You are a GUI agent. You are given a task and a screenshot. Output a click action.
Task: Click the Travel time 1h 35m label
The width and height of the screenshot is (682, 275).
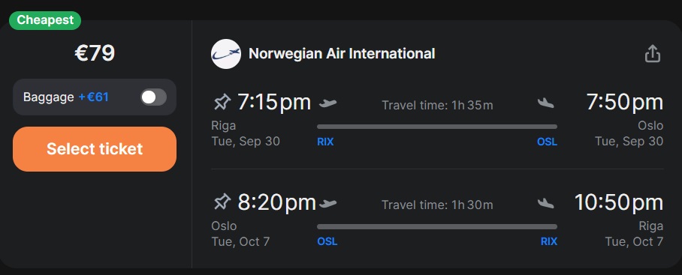pyautogui.click(x=437, y=105)
